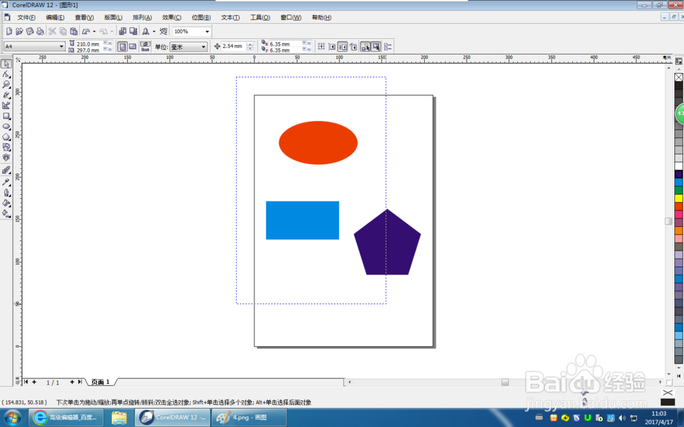
Task: Toggle Dynamic Guides button
Action: [353, 46]
